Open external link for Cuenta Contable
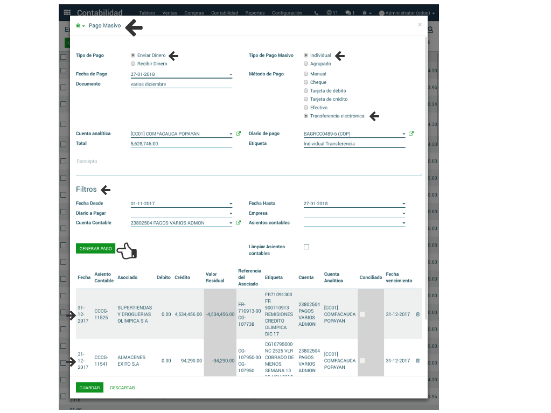This screenshot has height=413, width=551. (238, 222)
